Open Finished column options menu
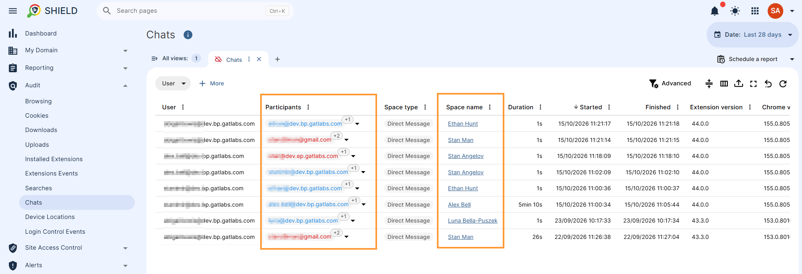Image resolution: width=802 pixels, height=274 pixels. [678, 107]
